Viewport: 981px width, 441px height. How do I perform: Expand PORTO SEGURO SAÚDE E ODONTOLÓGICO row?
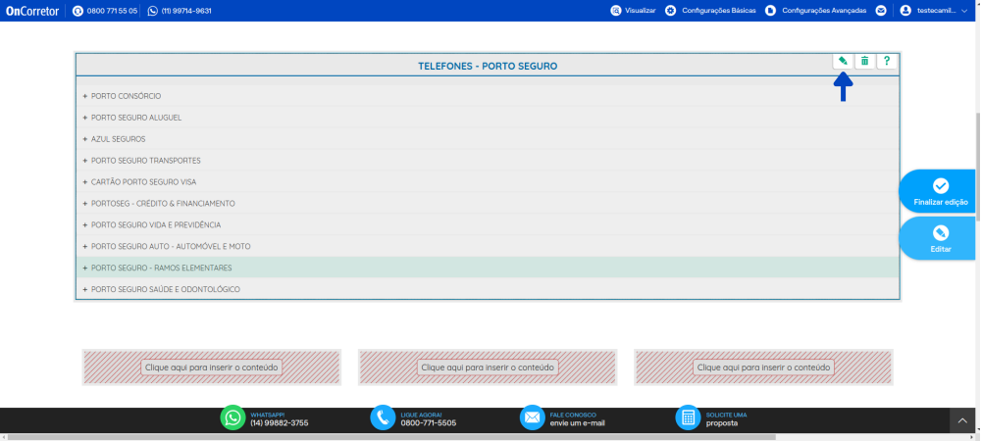tap(488, 289)
